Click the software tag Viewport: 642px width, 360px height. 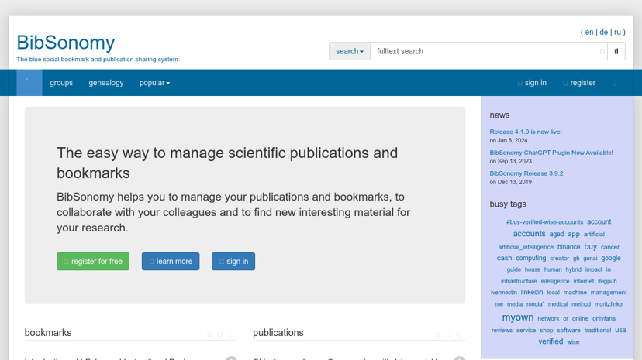coord(568,330)
